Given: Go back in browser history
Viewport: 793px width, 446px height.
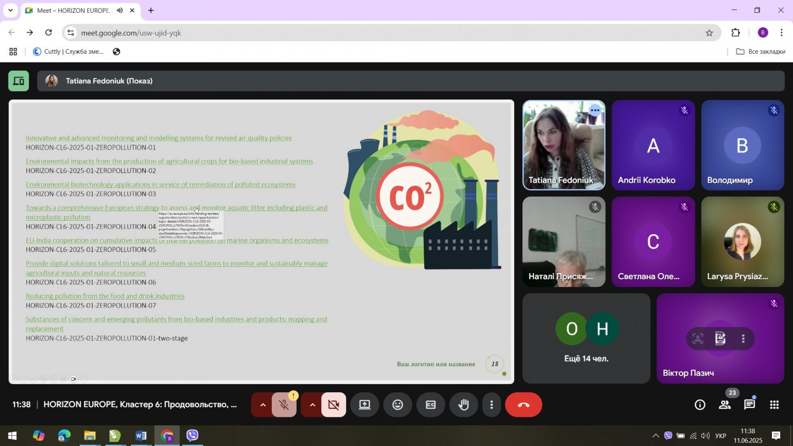Looking at the screenshot, I should [x=11, y=33].
